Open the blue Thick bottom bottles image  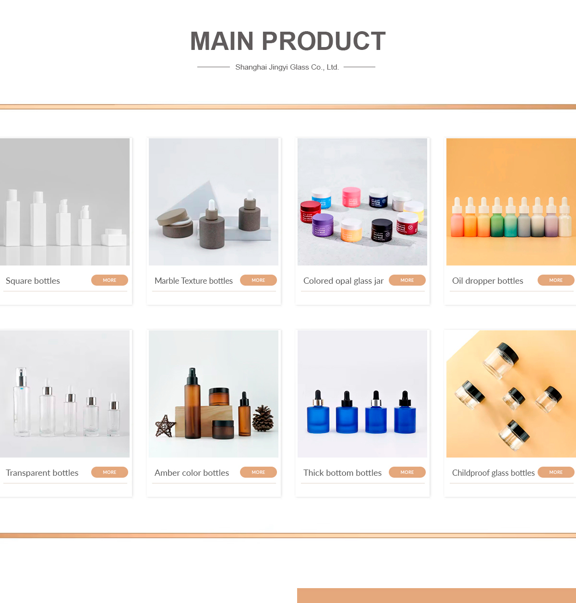point(362,394)
